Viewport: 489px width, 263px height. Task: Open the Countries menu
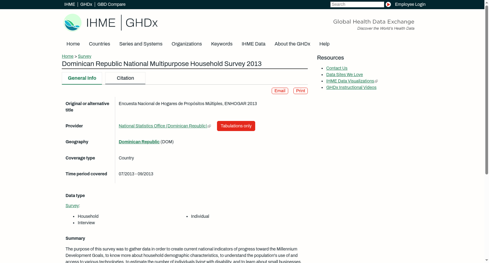[x=99, y=44]
